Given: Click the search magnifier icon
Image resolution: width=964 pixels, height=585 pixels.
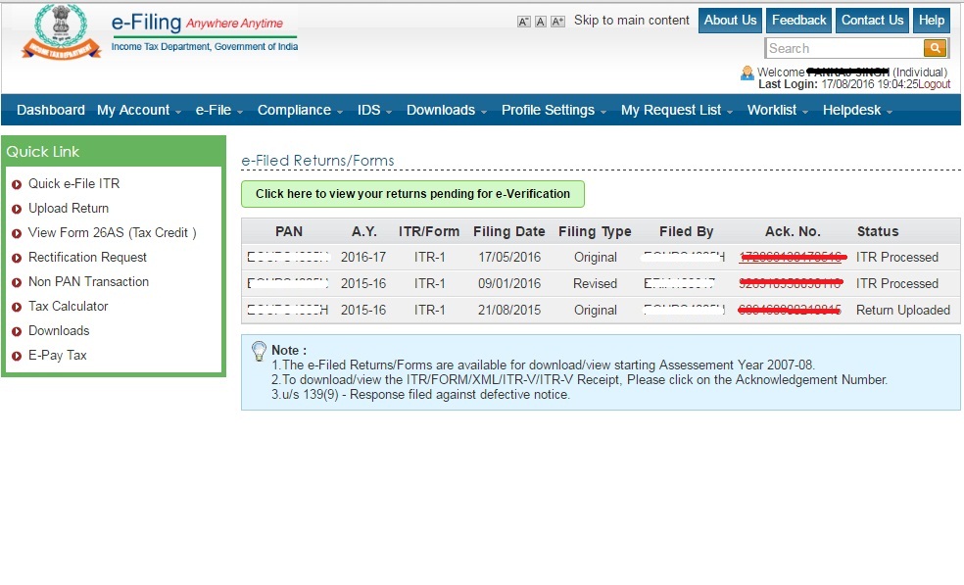Looking at the screenshot, I should click(934, 47).
